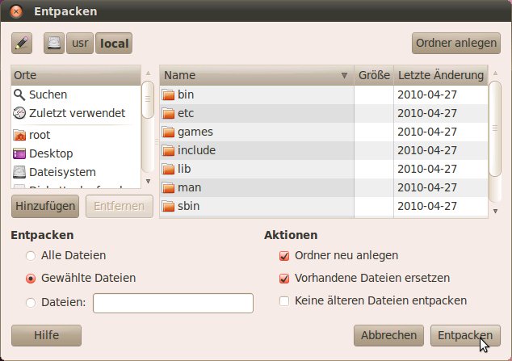
Task: Select the include folder in list
Action: (x=198, y=150)
